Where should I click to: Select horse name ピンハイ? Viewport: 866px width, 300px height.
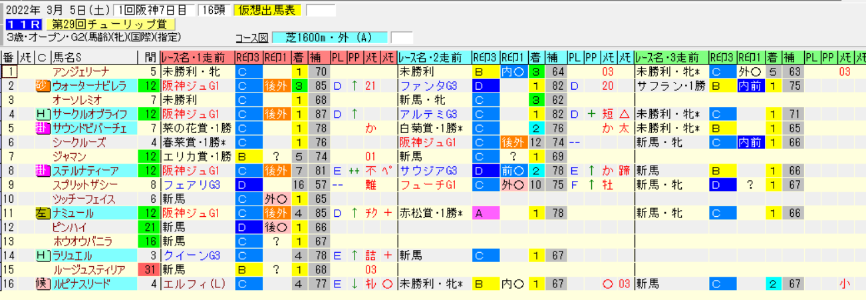[70, 227]
